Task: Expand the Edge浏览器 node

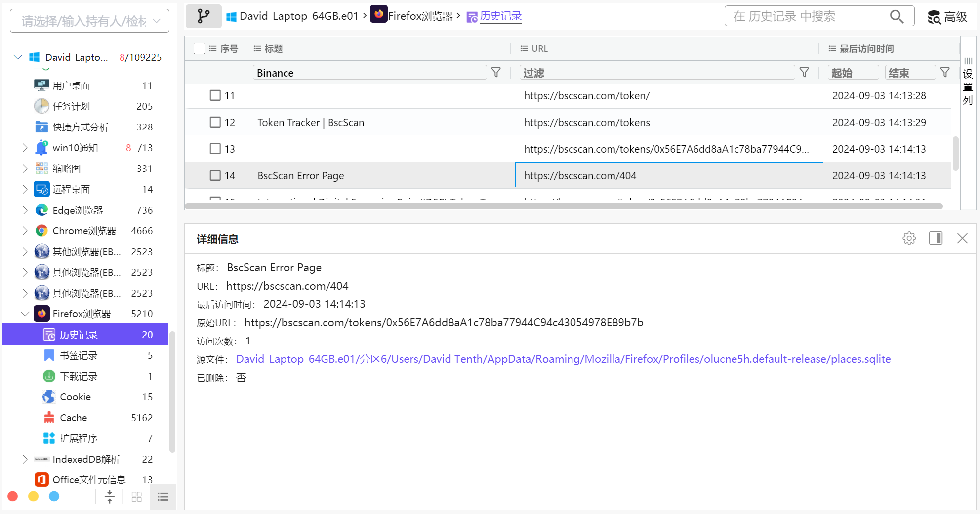Action: coord(25,210)
